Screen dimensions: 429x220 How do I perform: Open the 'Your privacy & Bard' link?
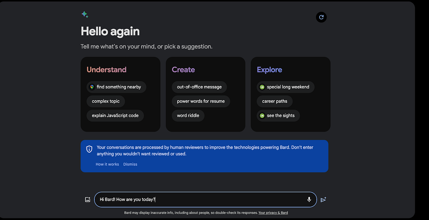click(x=273, y=213)
